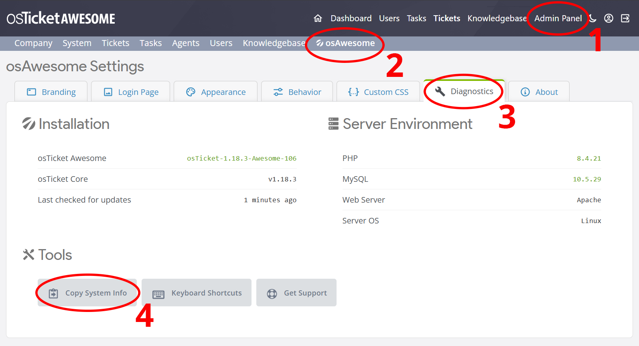Click the 'osTicket Core' row label

coord(63,179)
